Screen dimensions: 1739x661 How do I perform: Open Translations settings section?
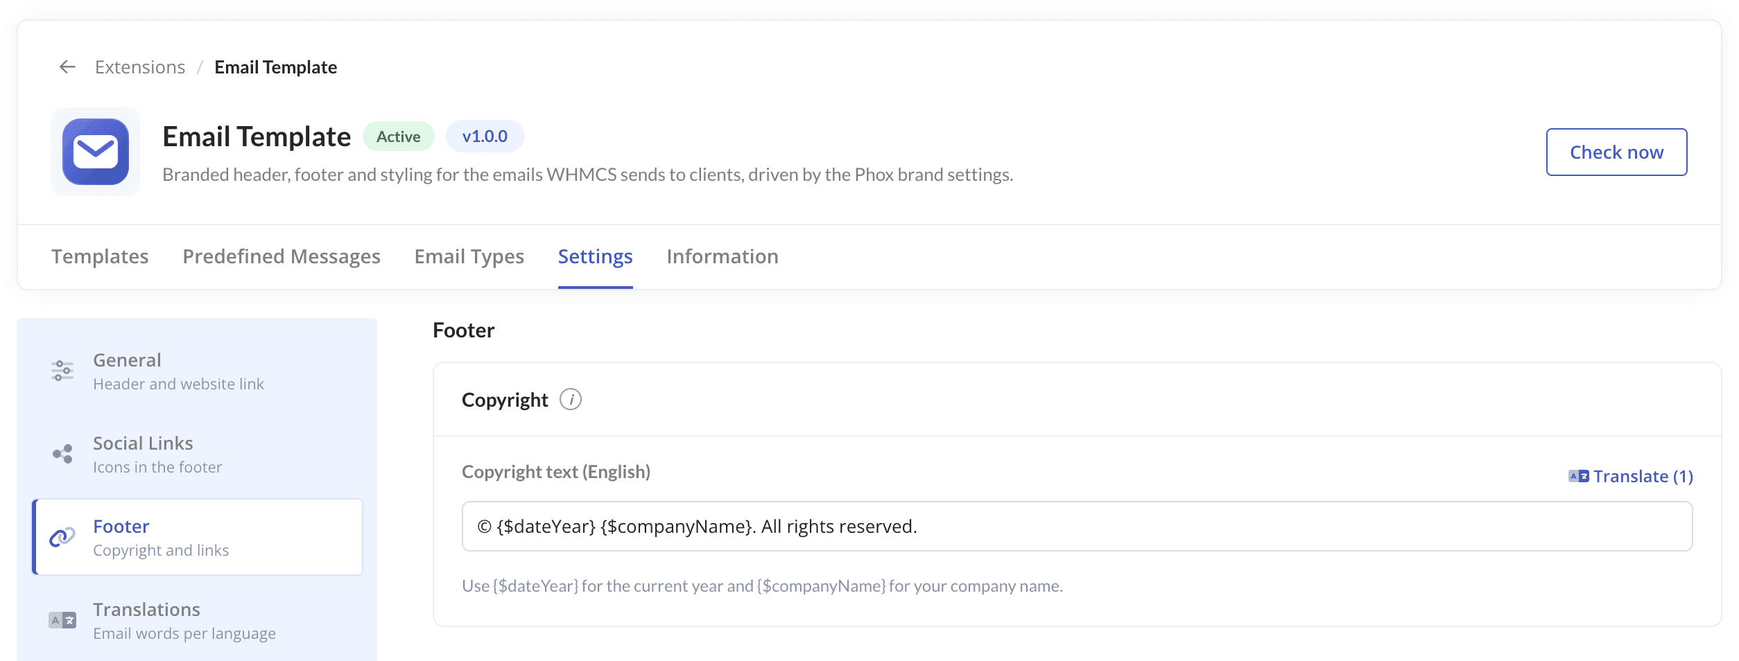coord(198,620)
